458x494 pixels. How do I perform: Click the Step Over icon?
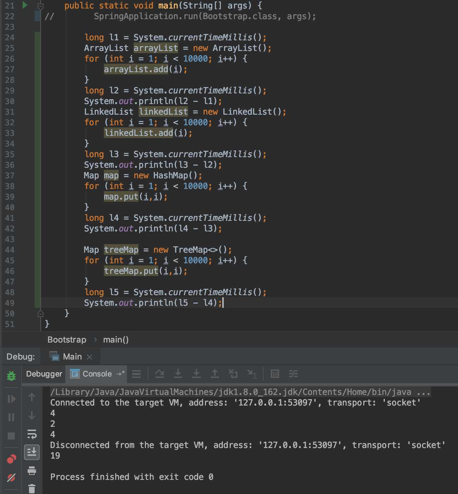pos(160,374)
